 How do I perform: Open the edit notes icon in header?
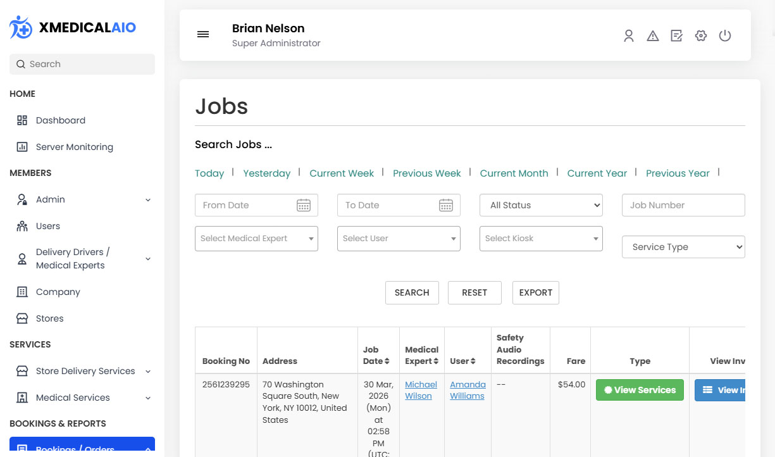pos(676,36)
